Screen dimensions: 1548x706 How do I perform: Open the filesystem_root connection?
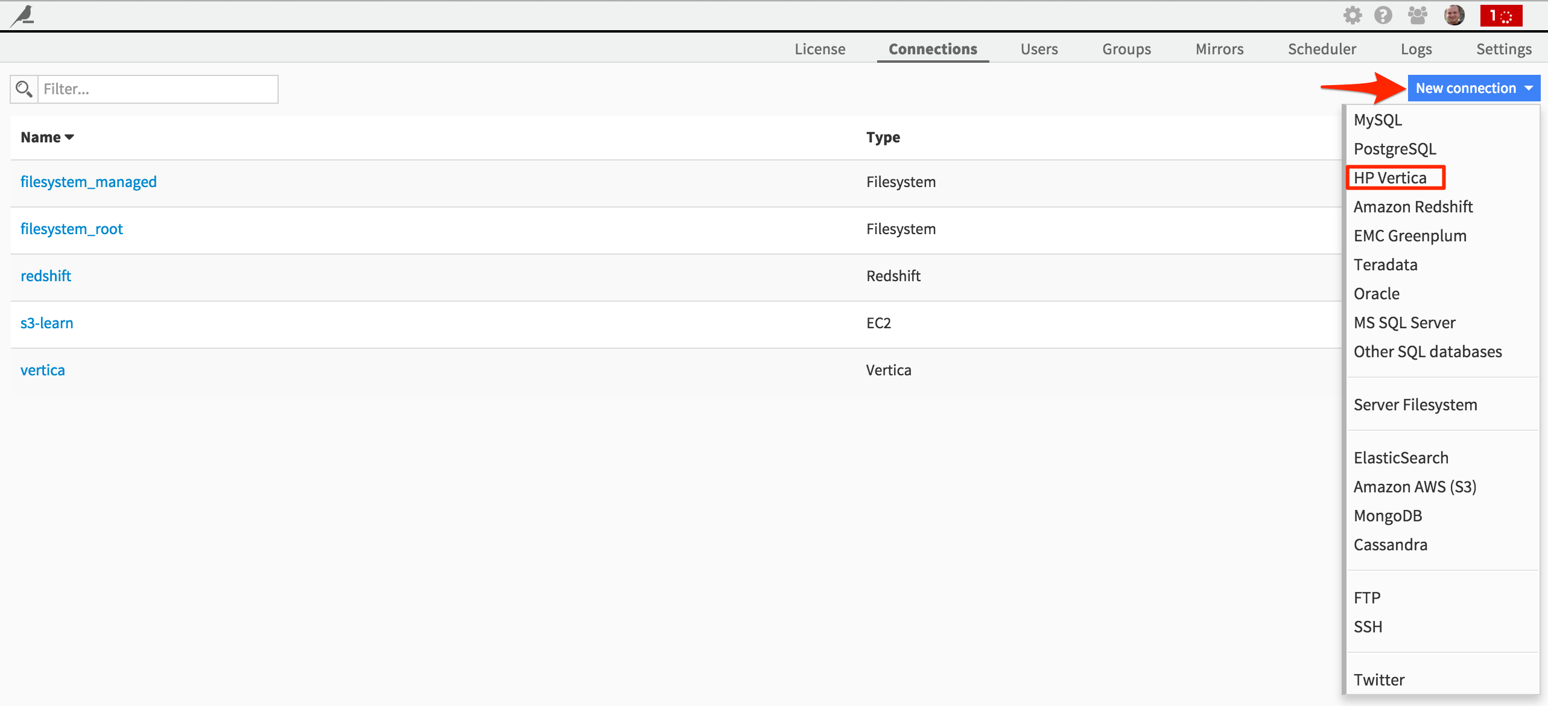click(x=72, y=229)
